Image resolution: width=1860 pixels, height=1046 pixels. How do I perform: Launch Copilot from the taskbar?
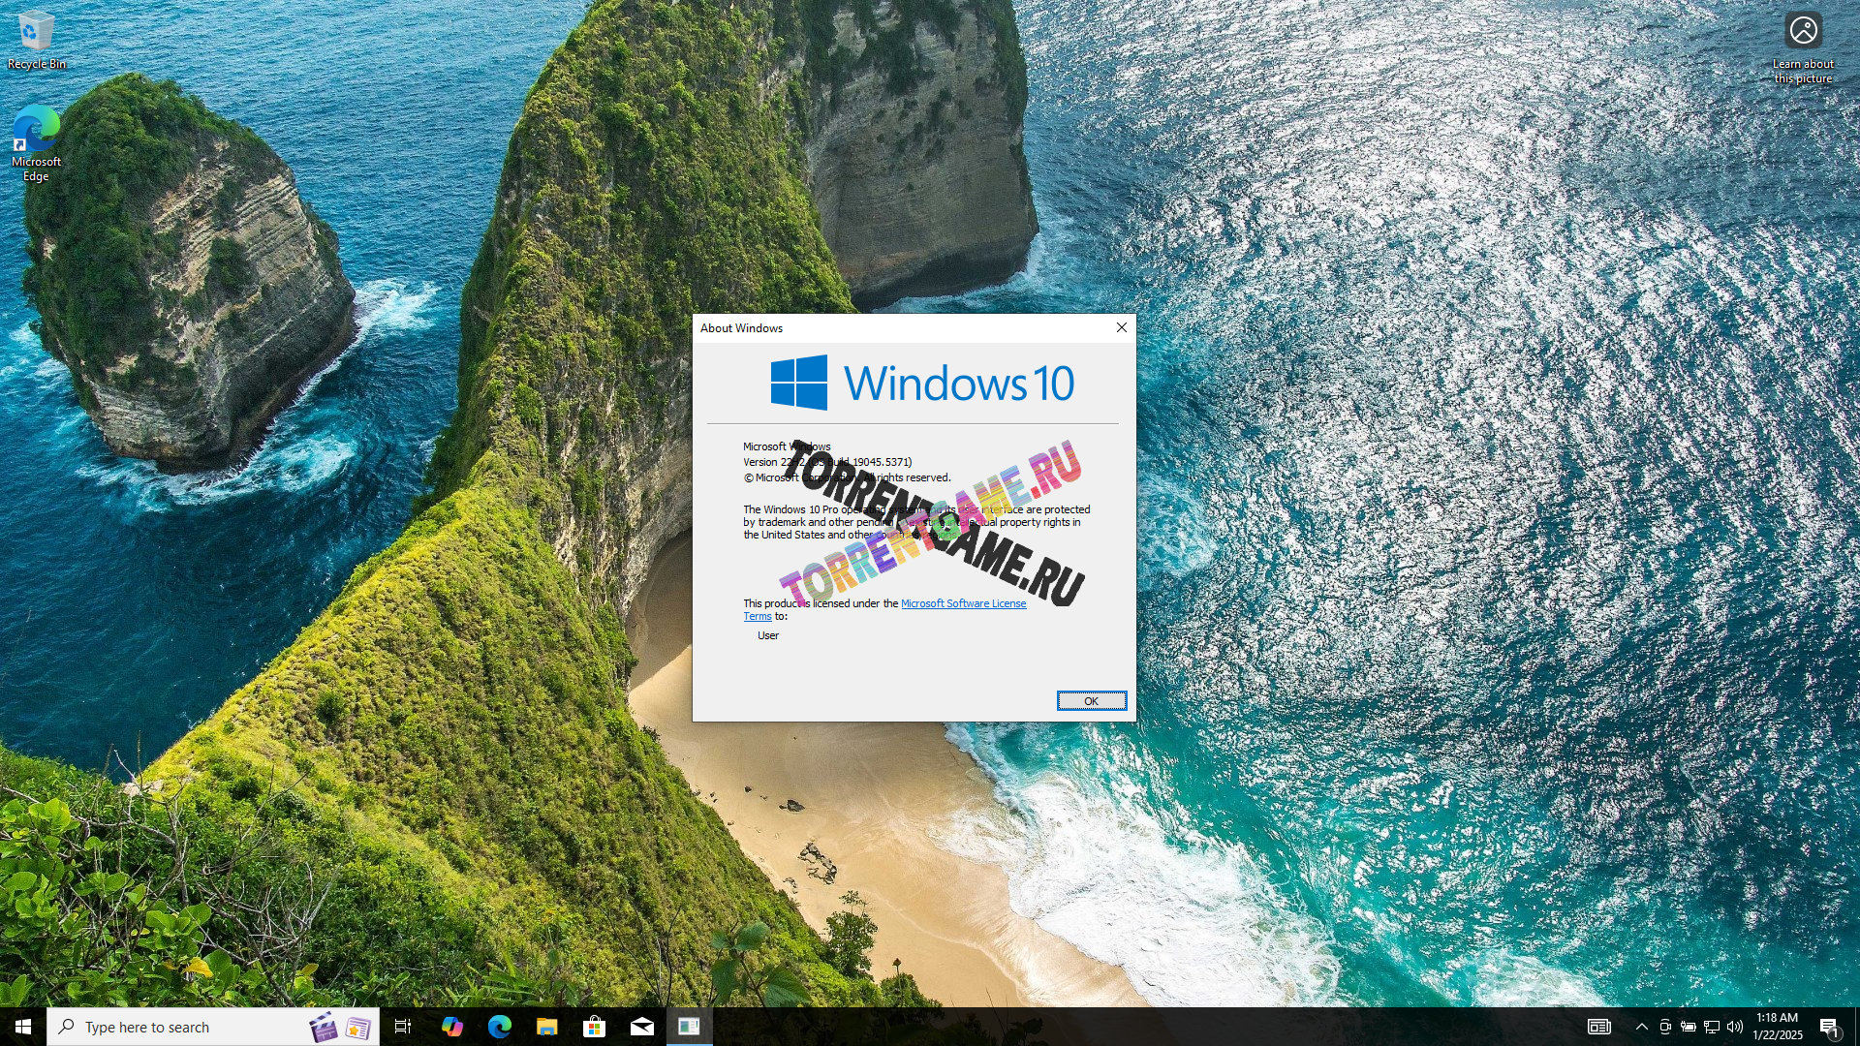[x=452, y=1027]
